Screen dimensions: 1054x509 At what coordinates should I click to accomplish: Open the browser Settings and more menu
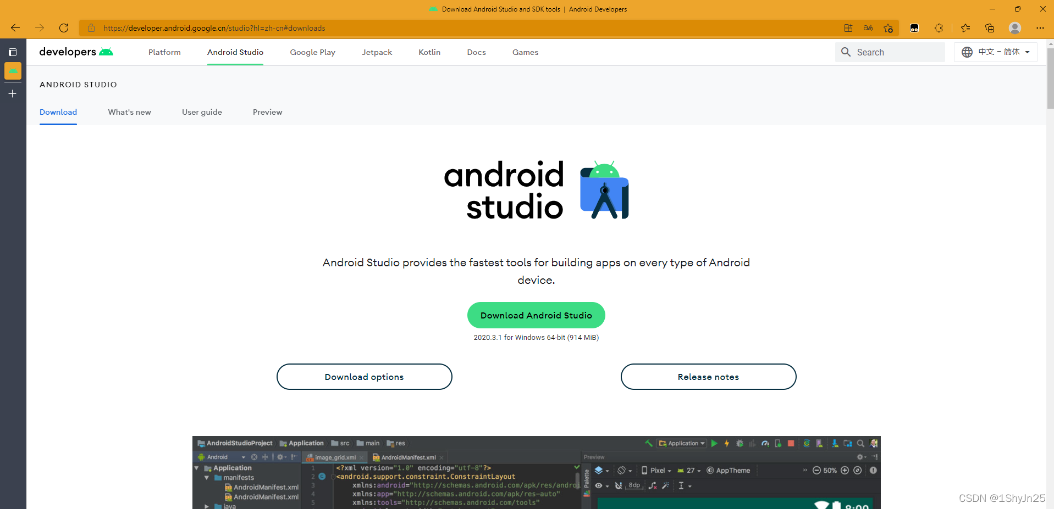pos(1040,28)
